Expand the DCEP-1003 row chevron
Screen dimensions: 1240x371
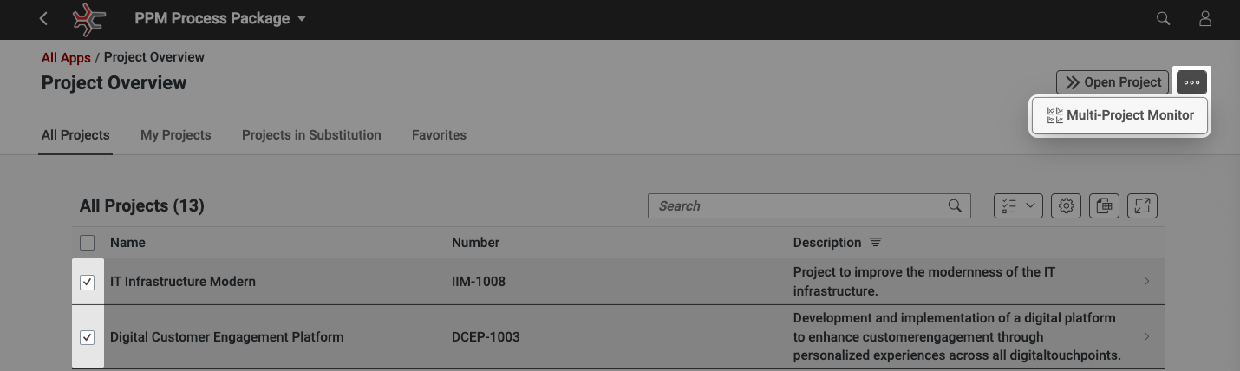click(1146, 337)
